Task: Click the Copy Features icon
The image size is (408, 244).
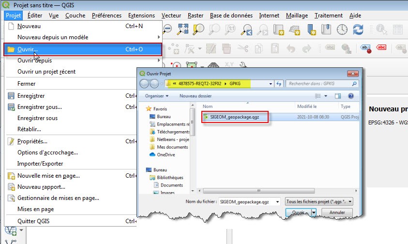Action: click(258, 48)
